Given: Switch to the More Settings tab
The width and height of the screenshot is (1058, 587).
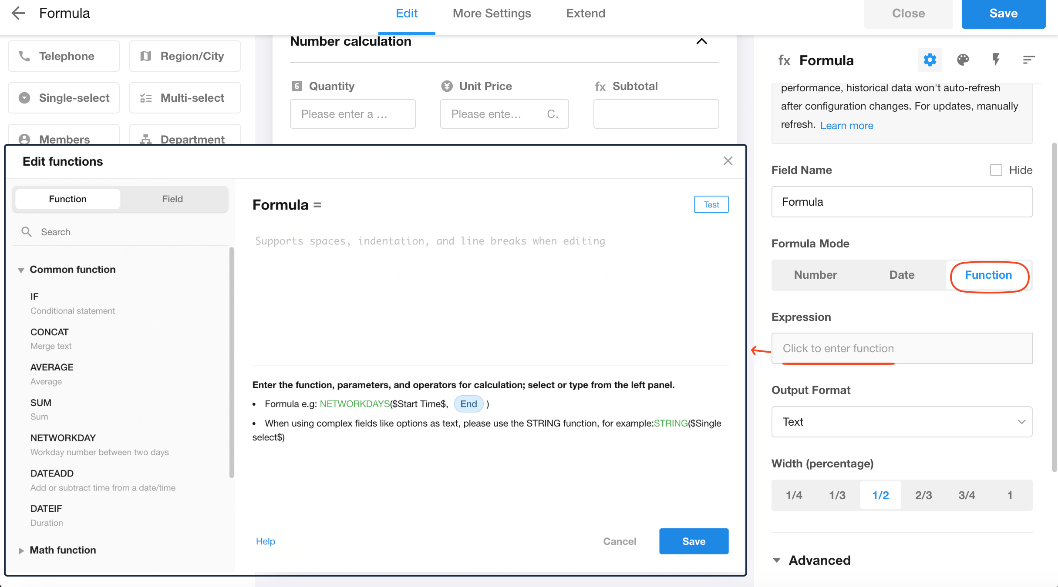Looking at the screenshot, I should tap(492, 13).
